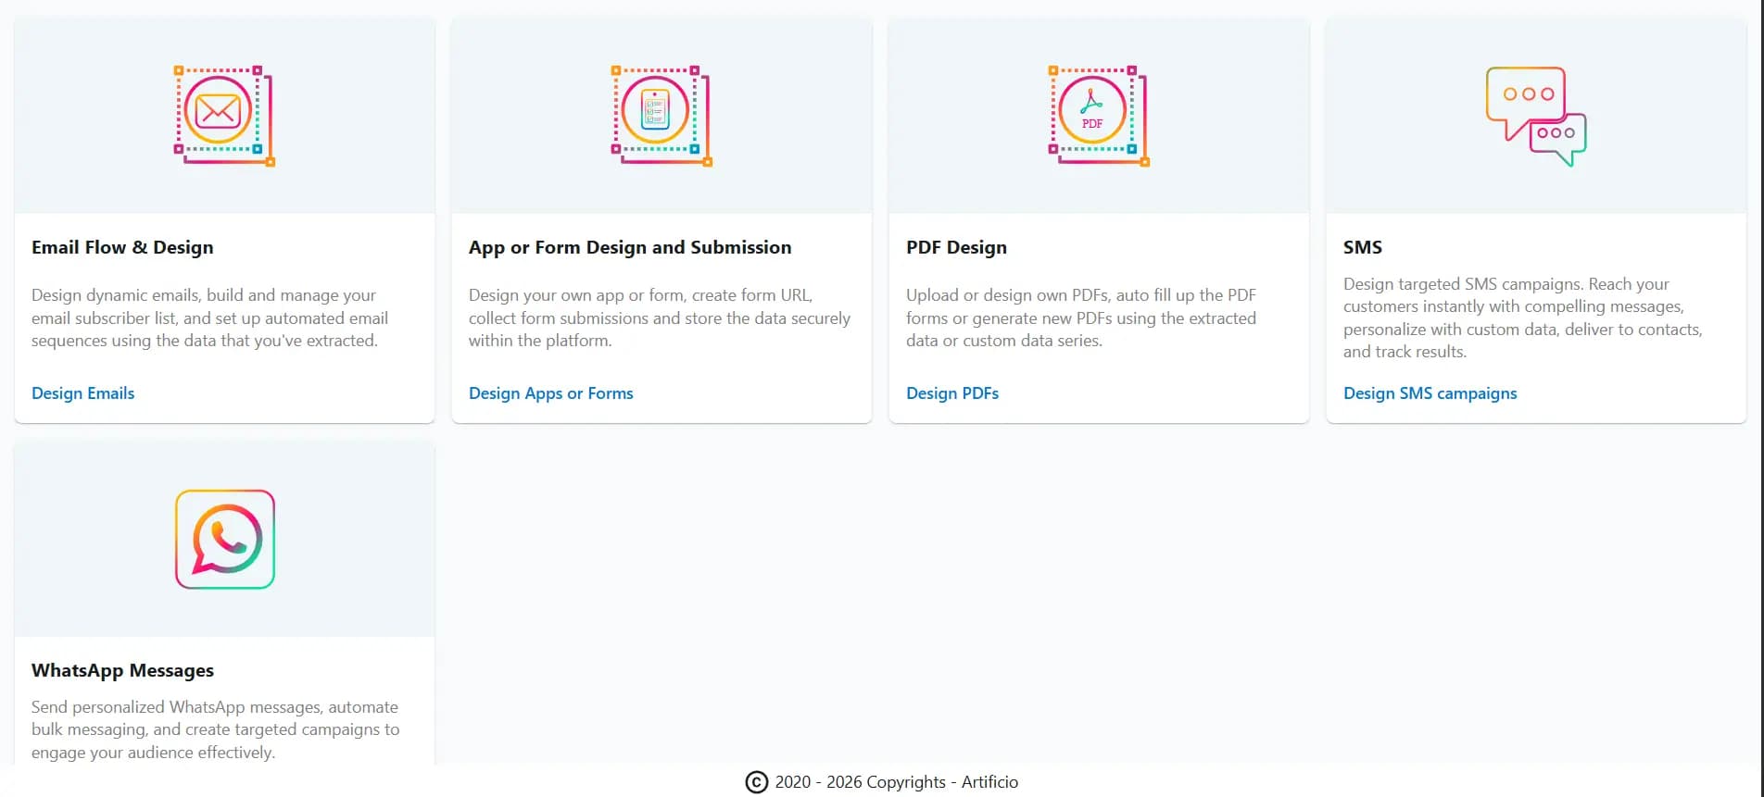
Task: Select the Email Flow & Design heading
Action: [122, 247]
